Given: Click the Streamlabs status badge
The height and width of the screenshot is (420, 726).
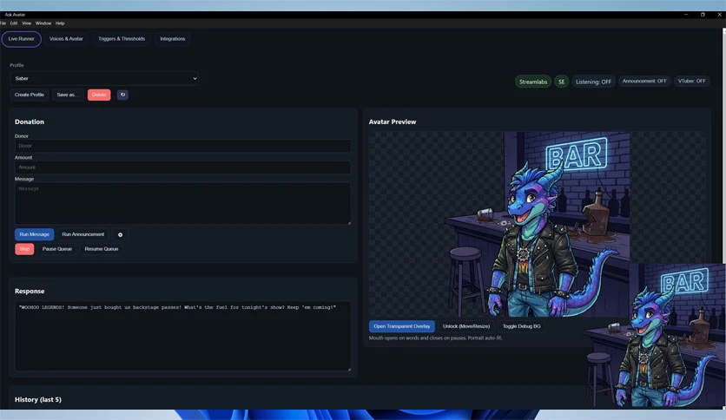Looking at the screenshot, I should [x=533, y=82].
